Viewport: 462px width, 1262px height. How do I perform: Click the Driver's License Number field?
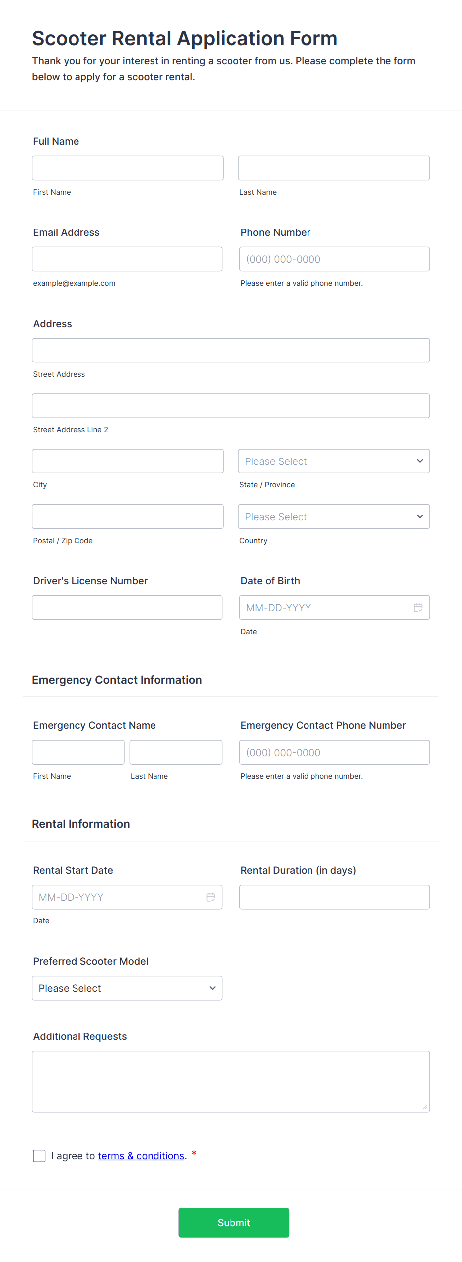pyautogui.click(x=127, y=607)
